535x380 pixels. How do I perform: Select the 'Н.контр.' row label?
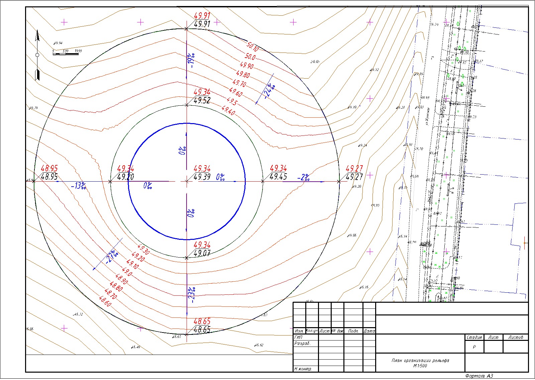tap(303, 369)
